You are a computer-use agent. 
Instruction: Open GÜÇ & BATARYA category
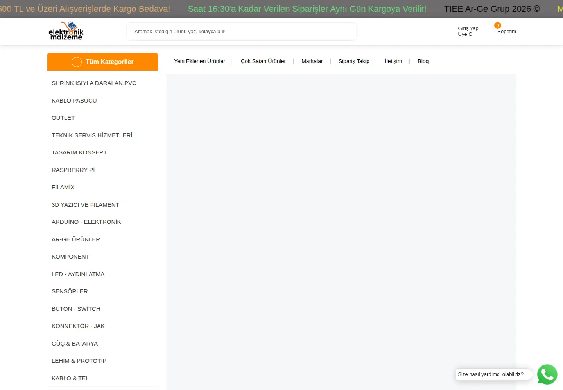point(75,344)
